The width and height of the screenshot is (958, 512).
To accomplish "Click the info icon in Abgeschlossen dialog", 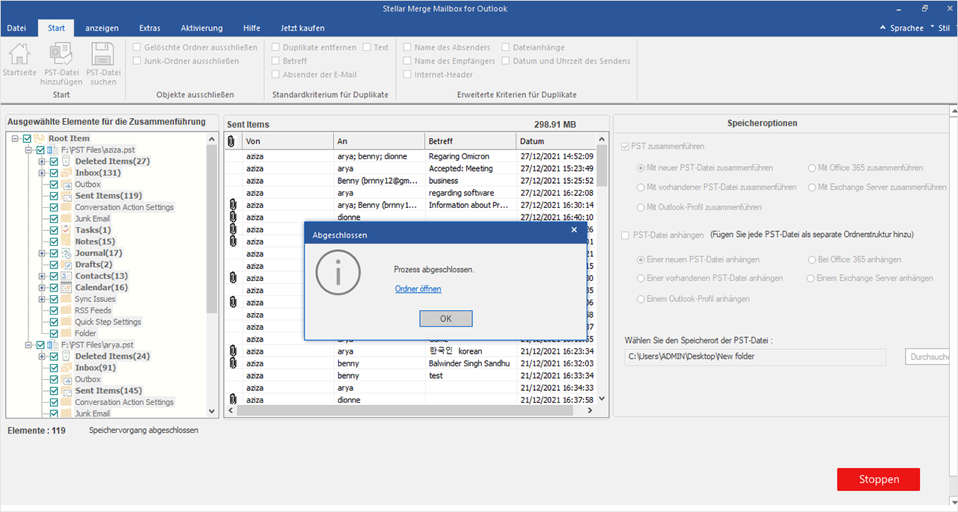I will click(x=338, y=272).
